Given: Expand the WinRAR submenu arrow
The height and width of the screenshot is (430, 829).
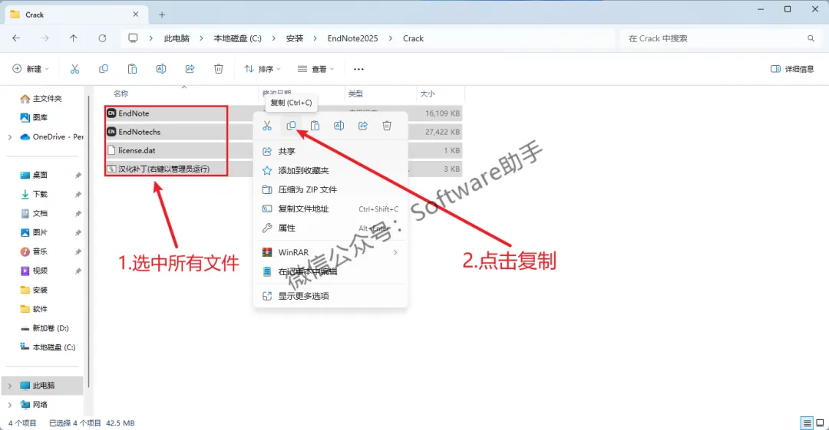Looking at the screenshot, I should pos(395,252).
